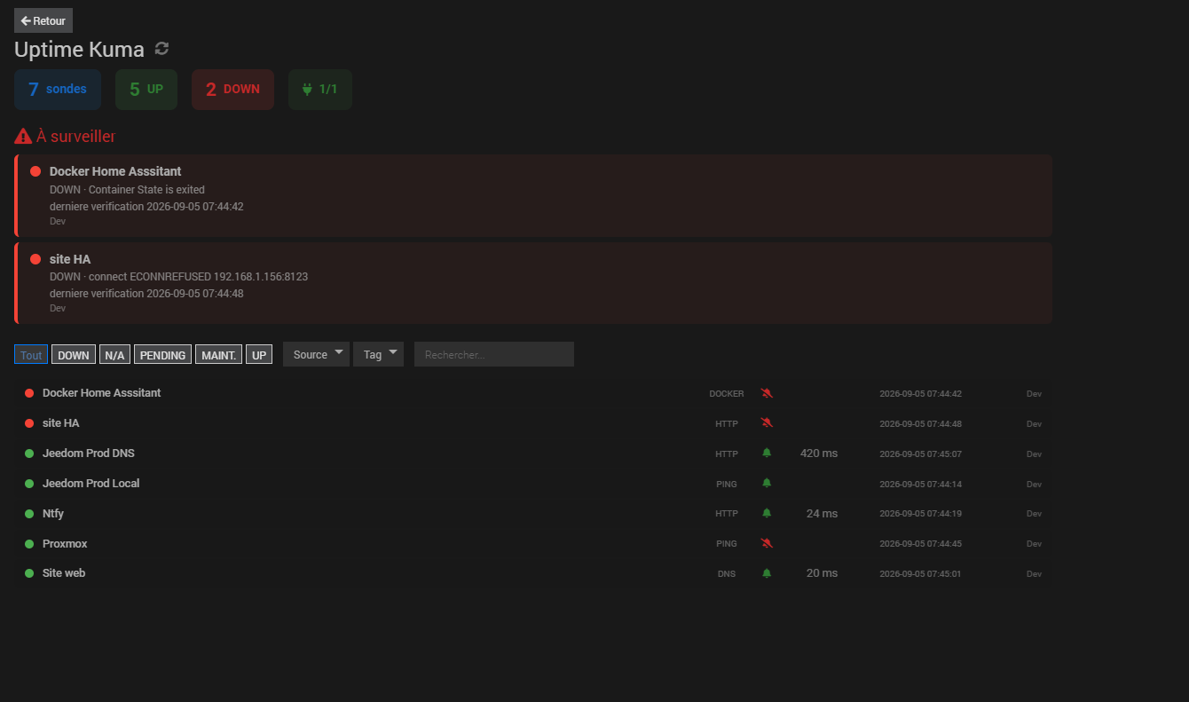Viewport: 1189px width, 702px height.
Task: Select Site web monitor row name
Action: tap(64, 573)
